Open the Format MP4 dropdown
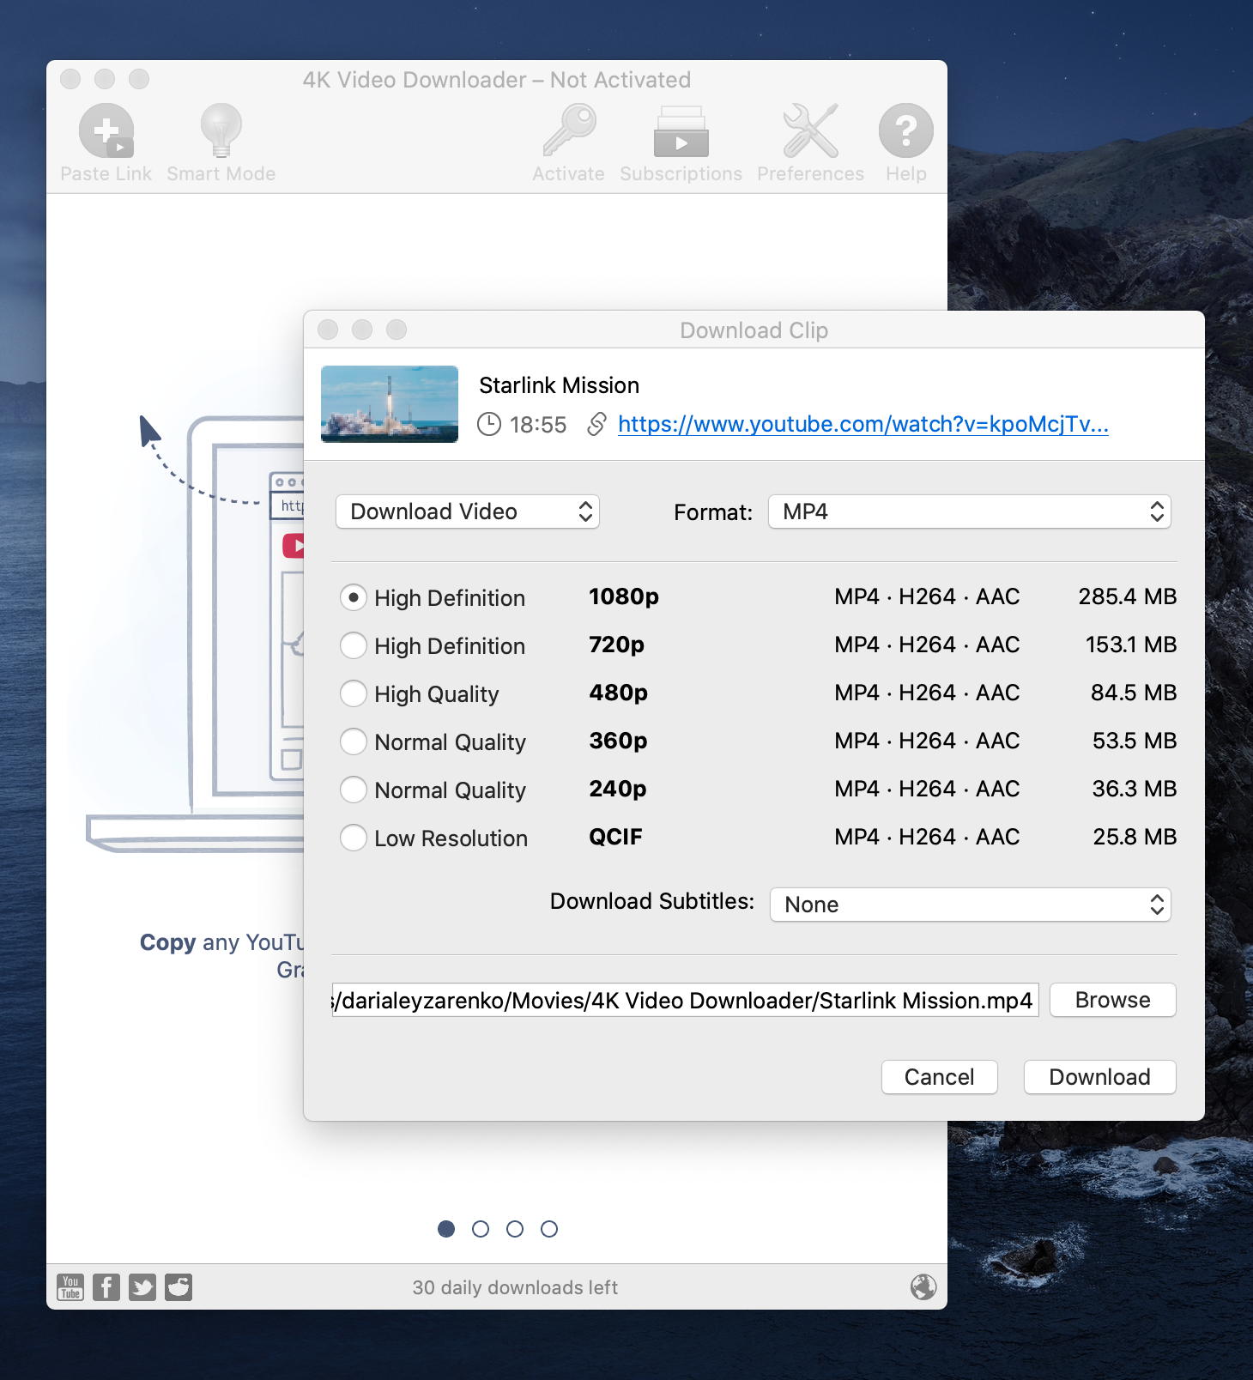 (x=970, y=511)
